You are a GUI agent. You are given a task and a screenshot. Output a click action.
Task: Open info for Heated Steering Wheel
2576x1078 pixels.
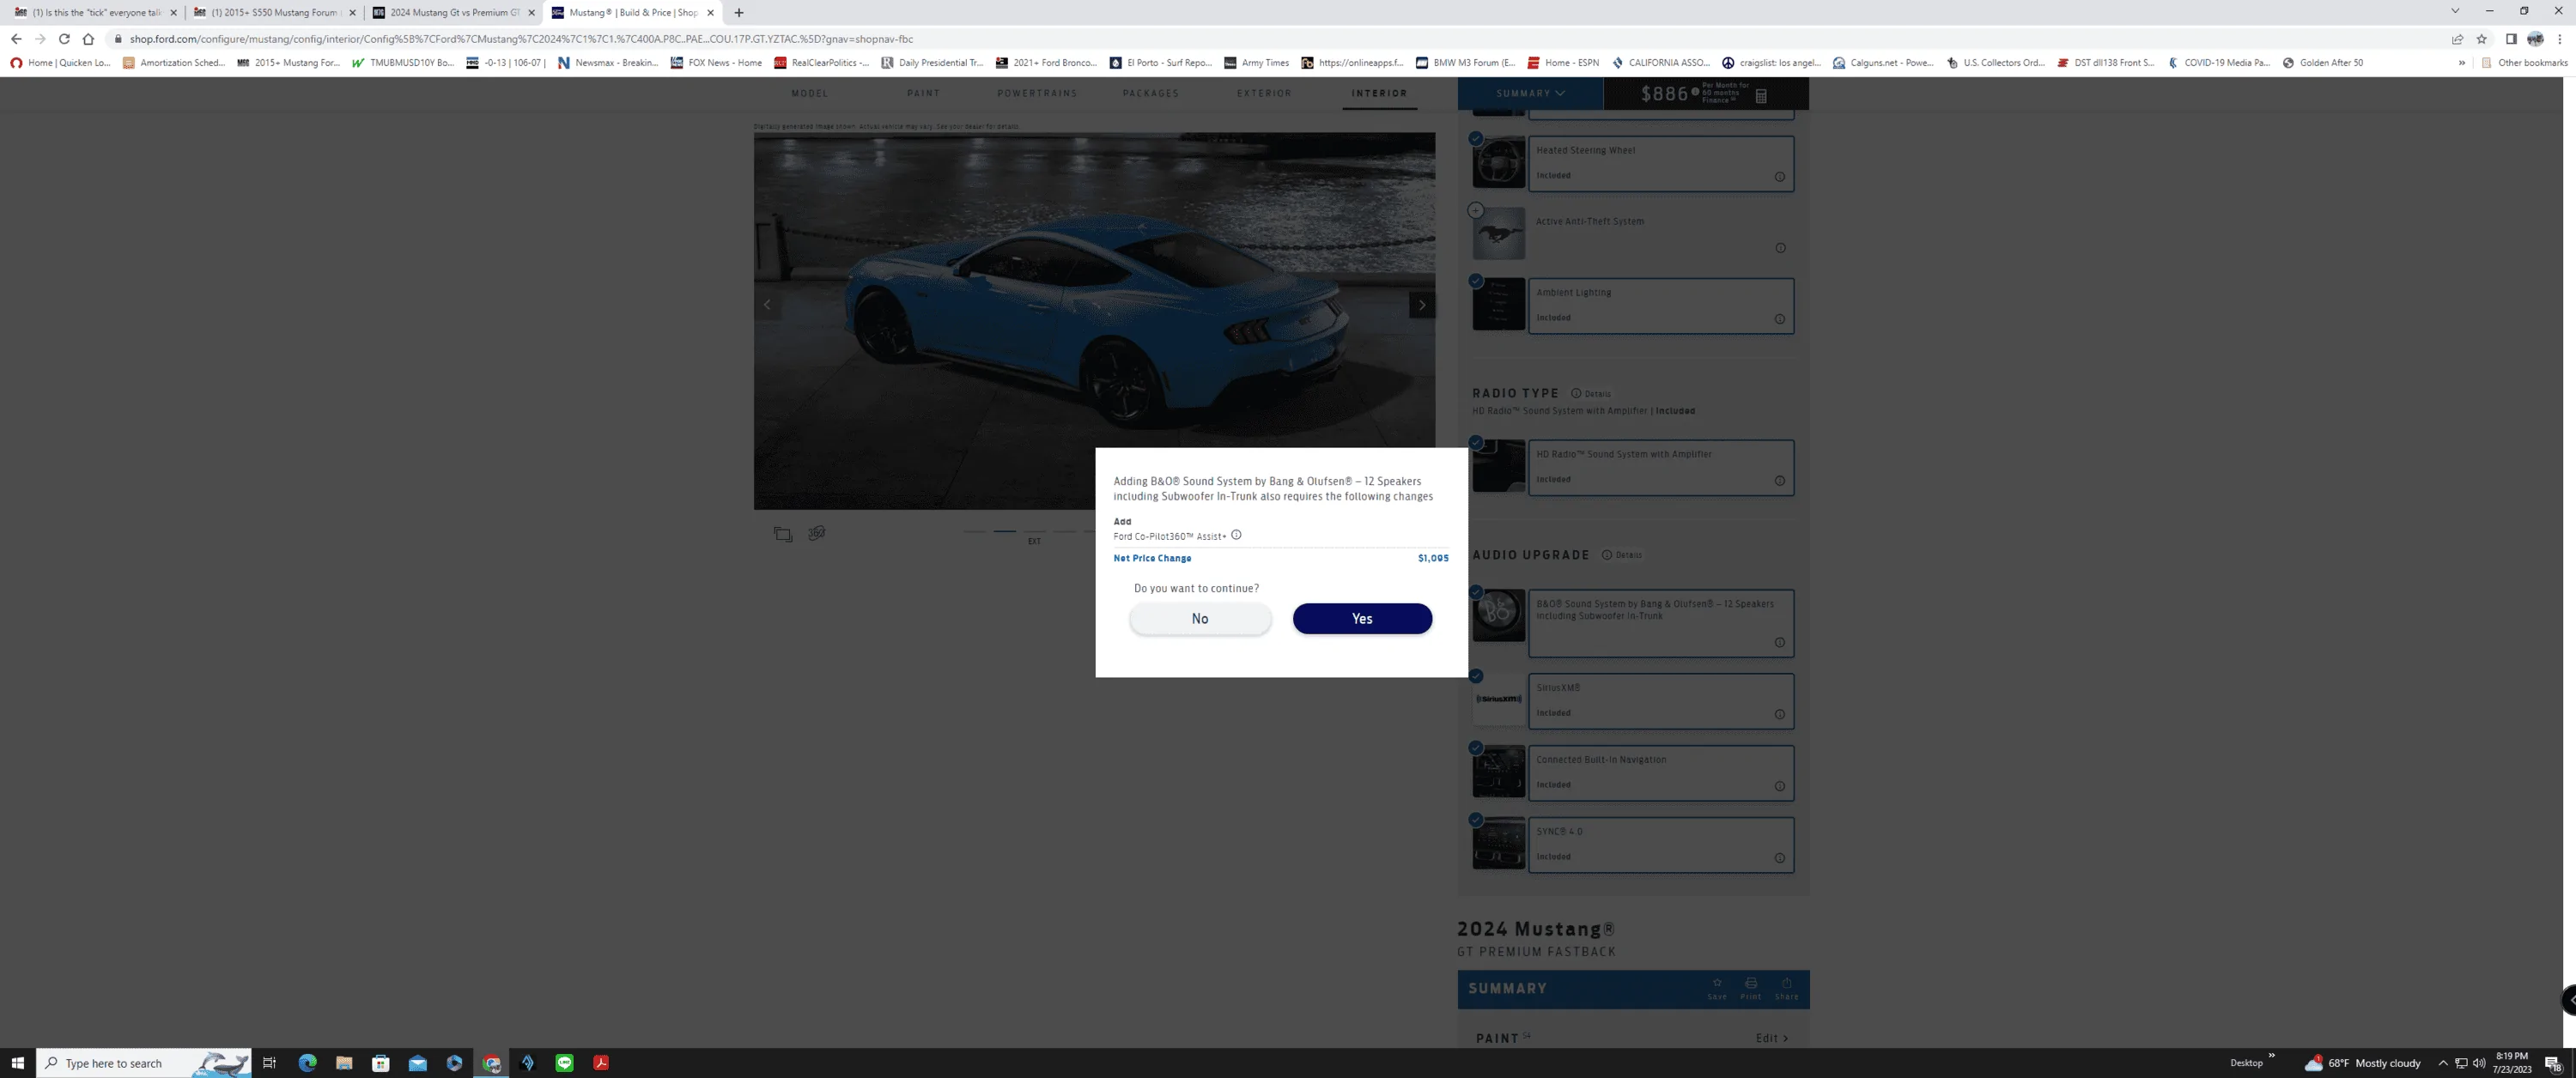[1780, 177]
